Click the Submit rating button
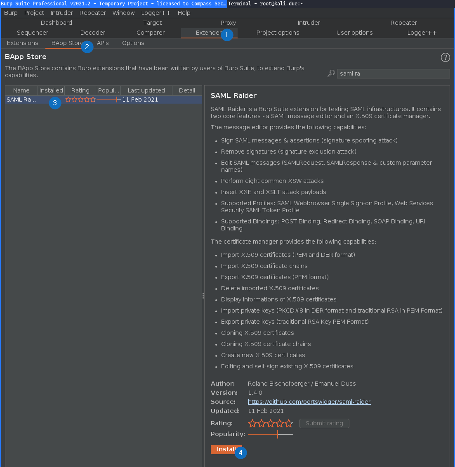 click(x=324, y=423)
